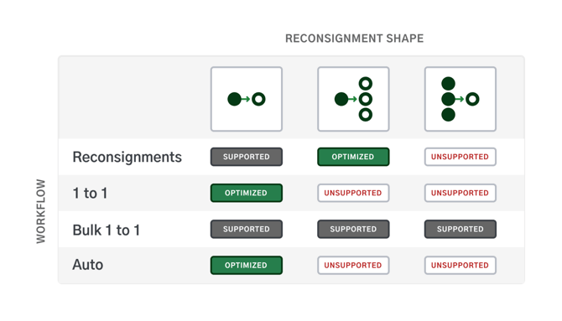Click Supported badge in Reconsignments row

tap(247, 157)
